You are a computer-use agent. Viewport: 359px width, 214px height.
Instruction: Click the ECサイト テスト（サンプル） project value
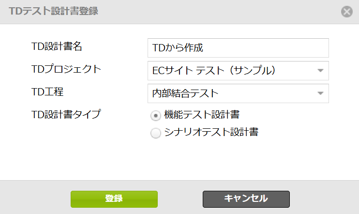[x=214, y=71]
